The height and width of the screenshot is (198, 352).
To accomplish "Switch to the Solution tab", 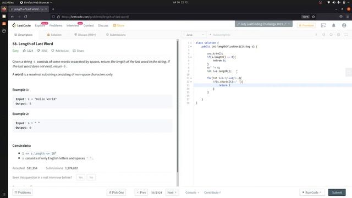I will pos(54,35).
